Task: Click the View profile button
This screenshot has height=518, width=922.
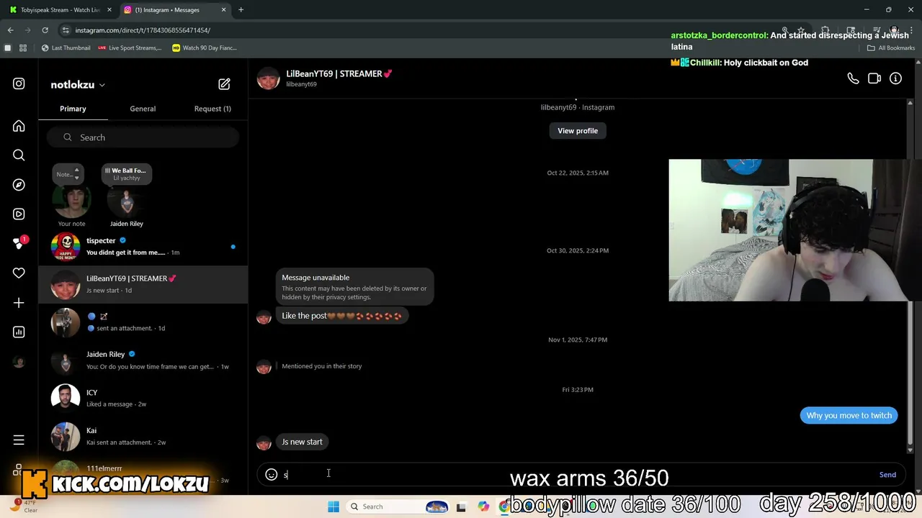Action: (578, 131)
